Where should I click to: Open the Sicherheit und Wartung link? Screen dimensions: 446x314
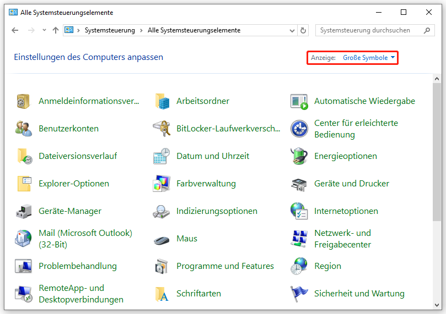[359, 294]
